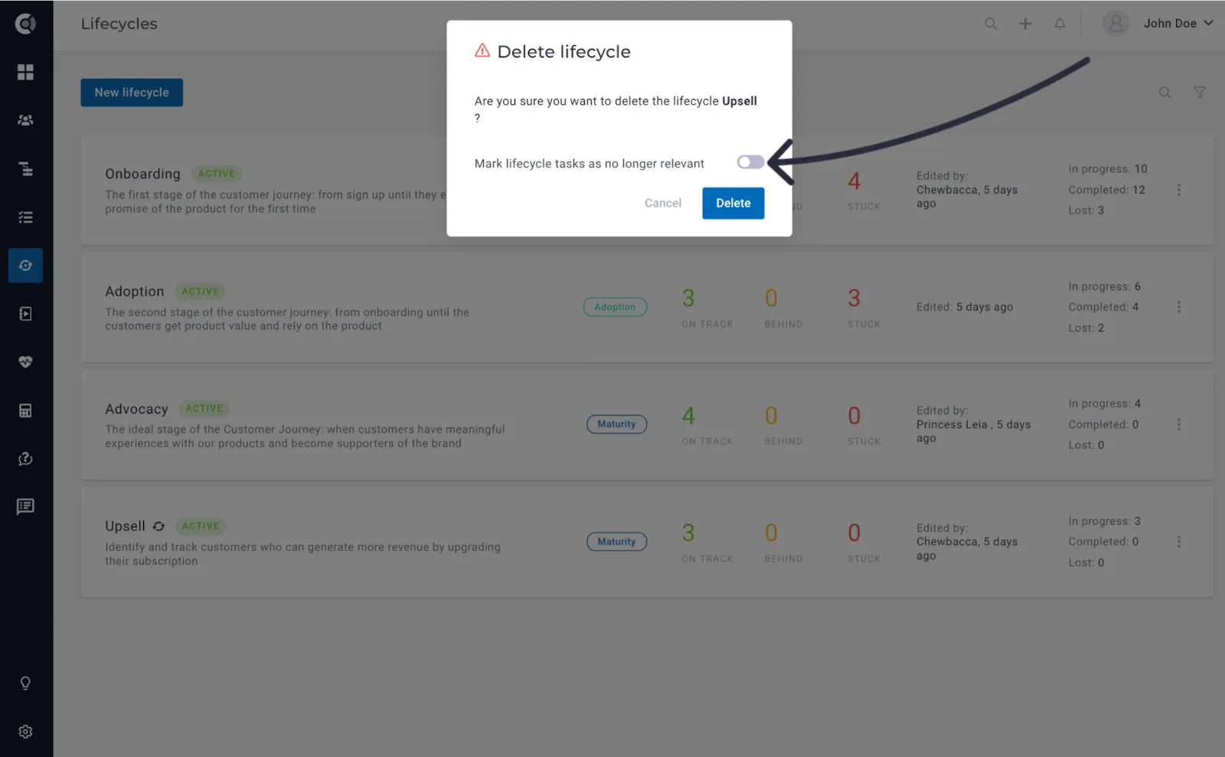The height and width of the screenshot is (757, 1225).
Task: Click the Lifecycles page heading
Action: [x=119, y=24]
